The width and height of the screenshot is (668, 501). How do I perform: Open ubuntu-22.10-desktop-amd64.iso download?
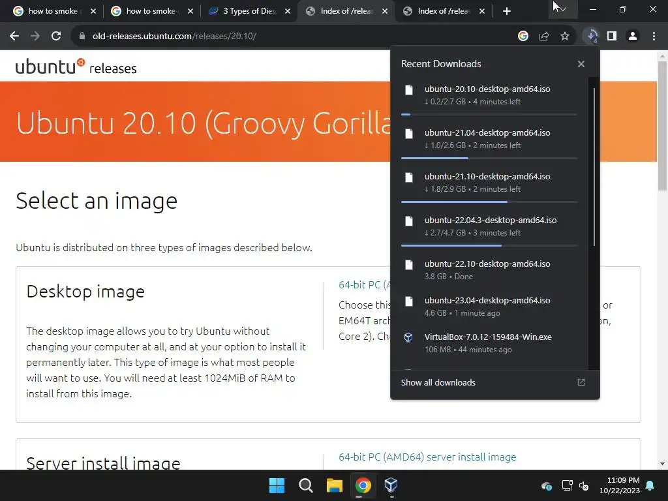click(x=489, y=269)
